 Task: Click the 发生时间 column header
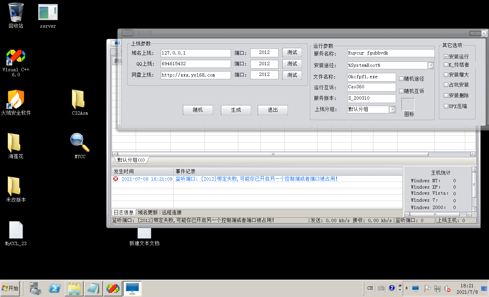tap(142, 171)
